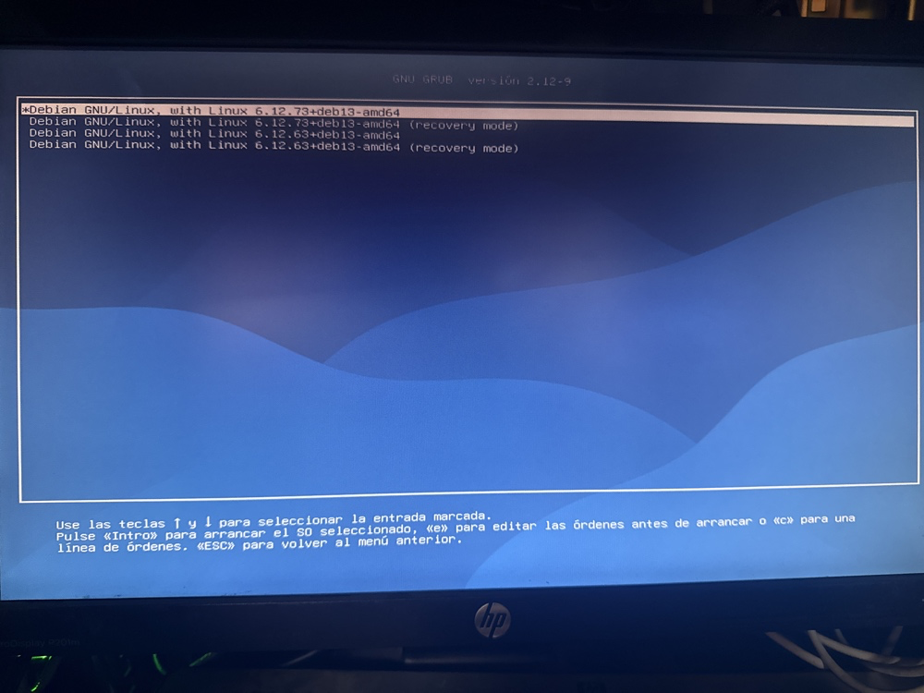924x693 pixels.
Task: Click the asterisk marker before the selected entry
Action: point(23,112)
